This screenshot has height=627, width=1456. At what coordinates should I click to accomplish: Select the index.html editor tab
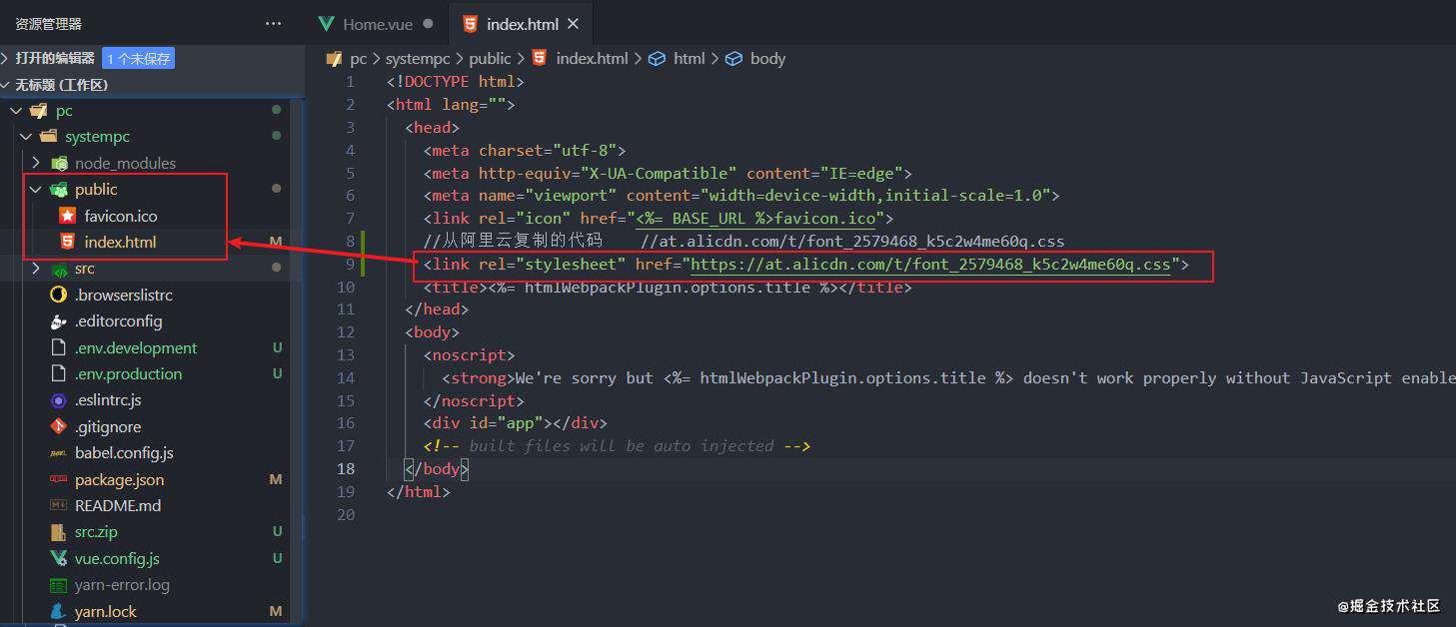pyautogui.click(x=521, y=24)
